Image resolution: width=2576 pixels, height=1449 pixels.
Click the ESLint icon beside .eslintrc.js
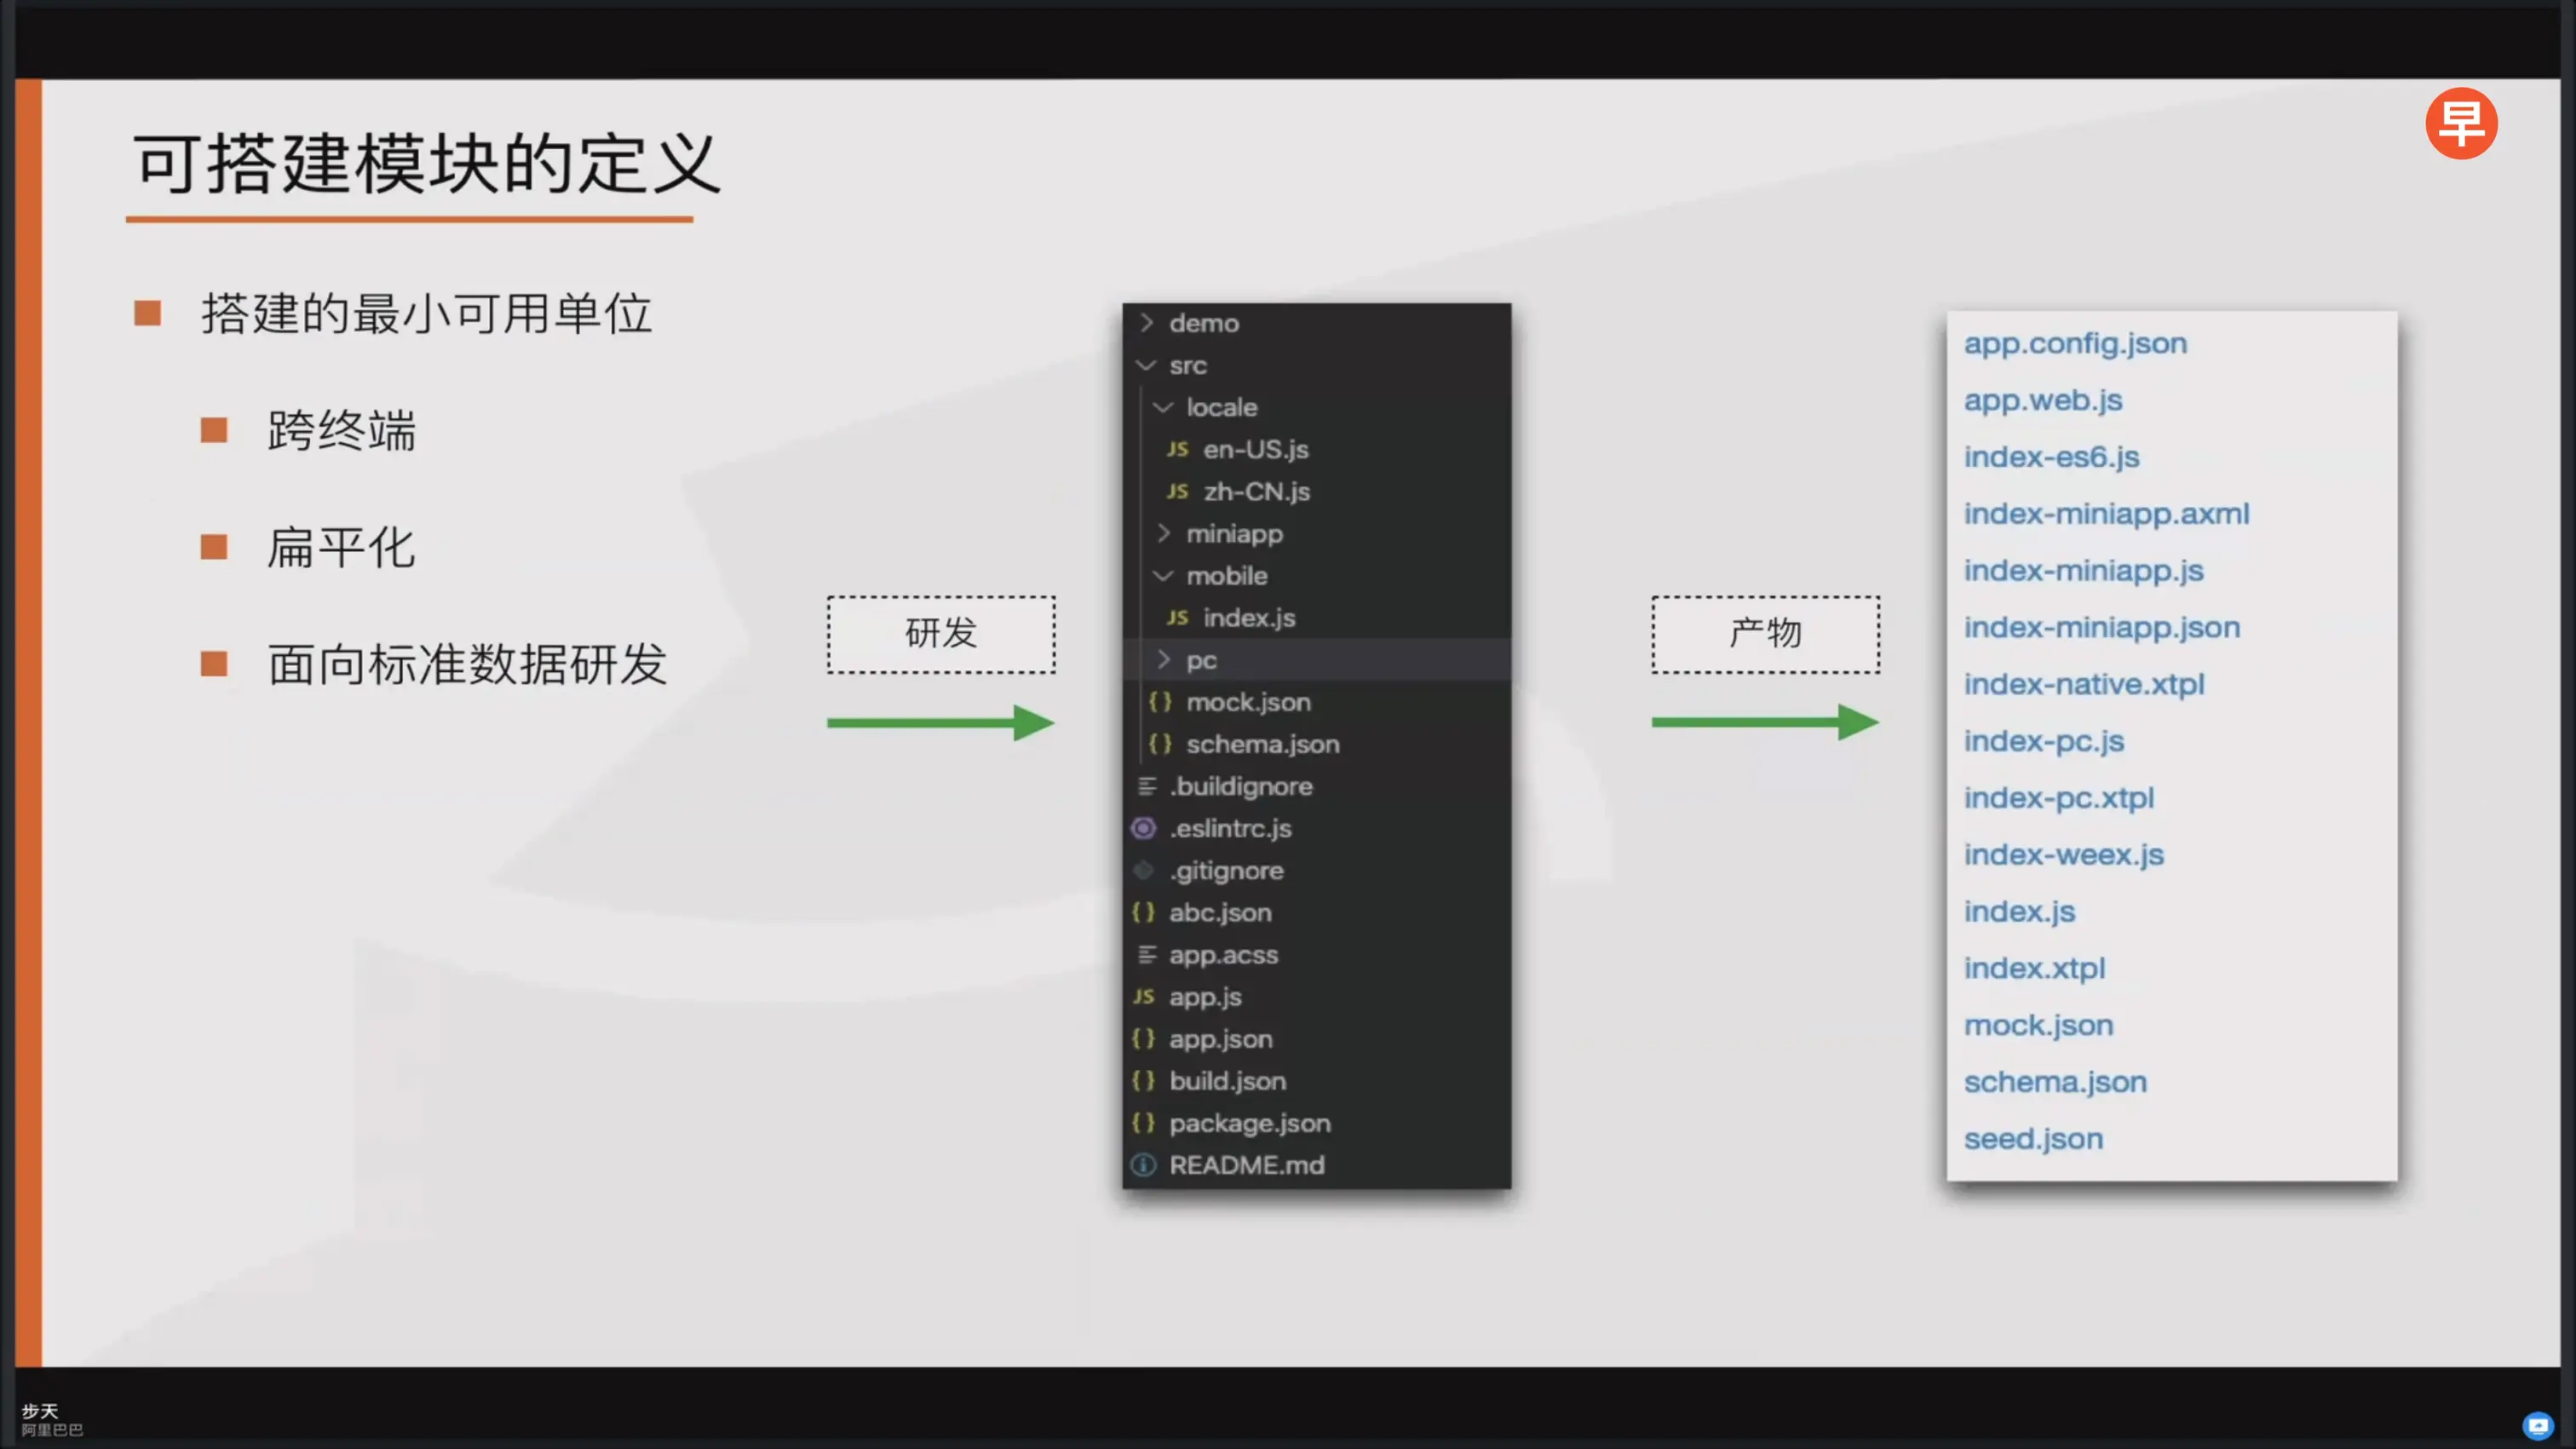coord(1143,828)
